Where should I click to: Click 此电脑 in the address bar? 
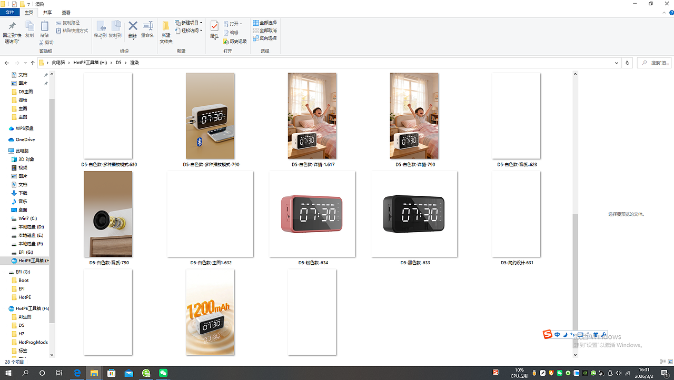pos(58,63)
